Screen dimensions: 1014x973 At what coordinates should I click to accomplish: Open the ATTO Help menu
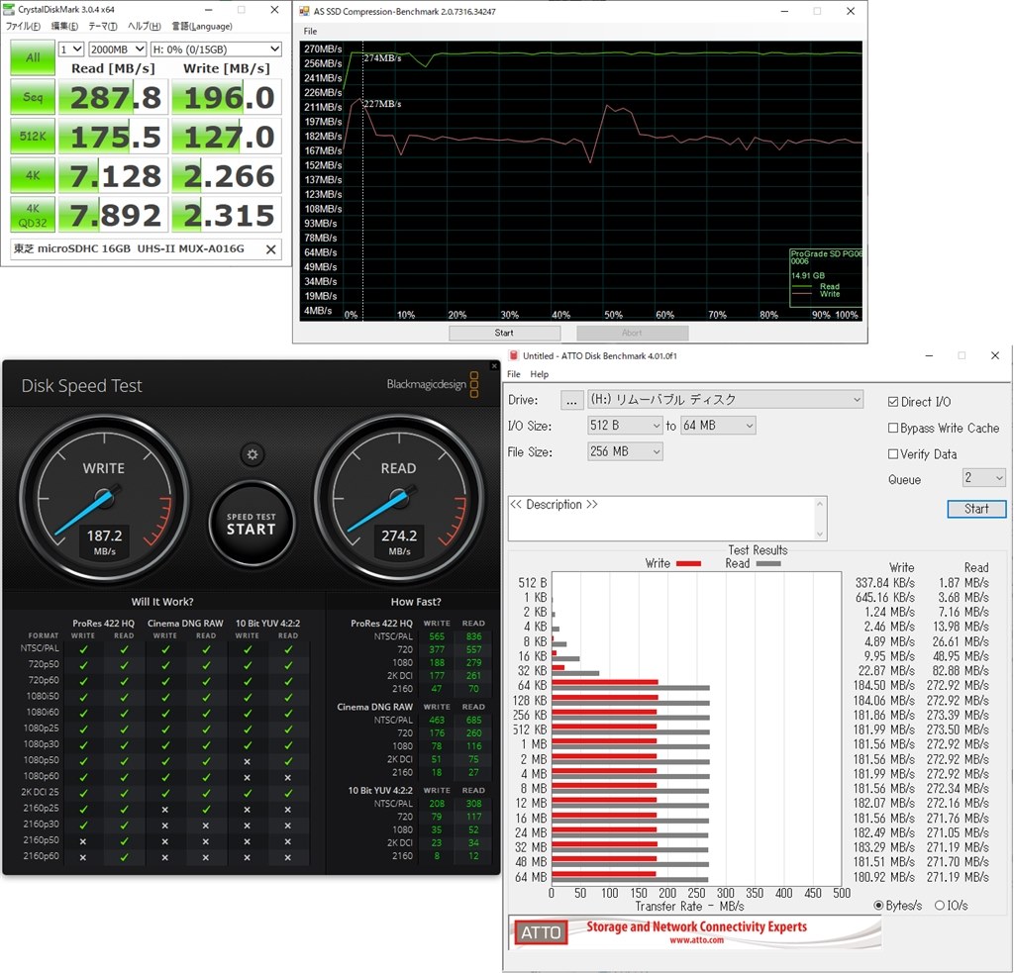[539, 374]
